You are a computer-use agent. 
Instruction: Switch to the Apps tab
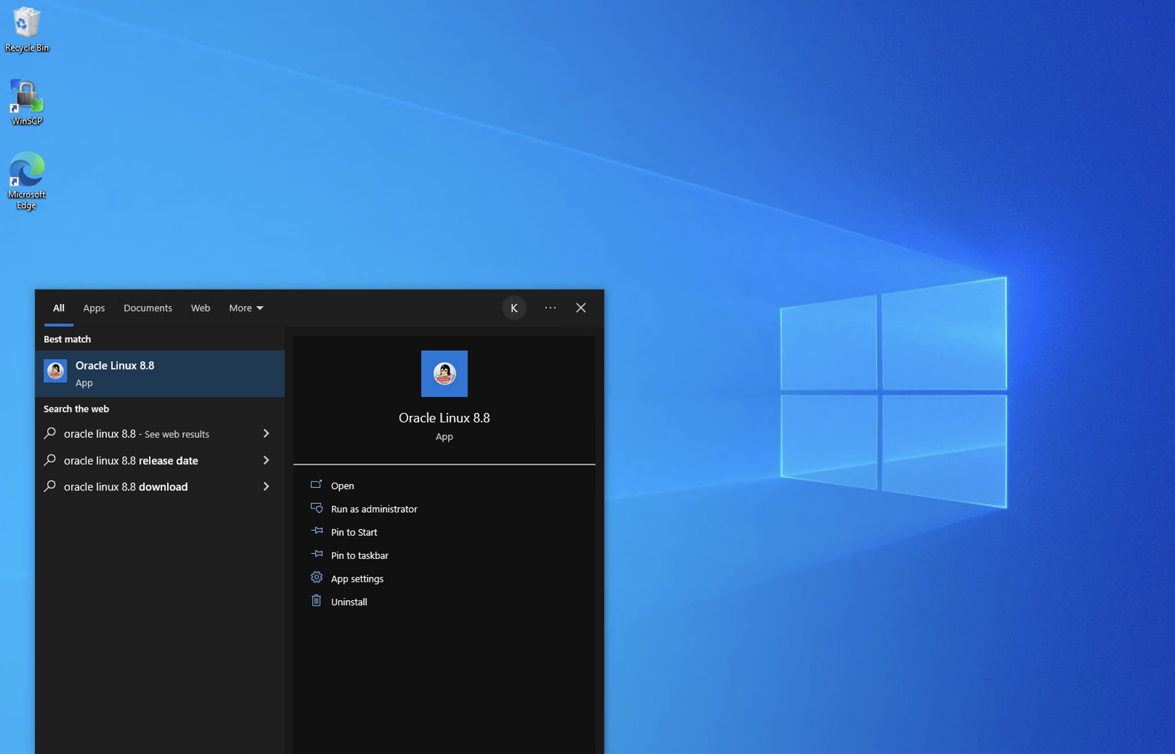point(94,308)
